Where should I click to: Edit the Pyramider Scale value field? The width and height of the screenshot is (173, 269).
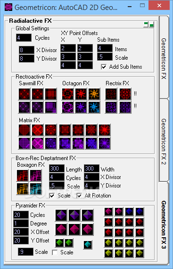click(25, 251)
